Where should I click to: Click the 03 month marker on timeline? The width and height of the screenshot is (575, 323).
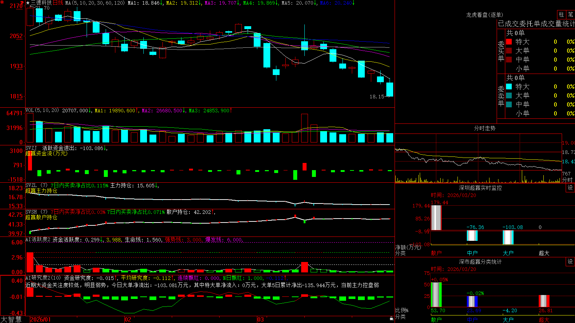pyautogui.click(x=261, y=319)
